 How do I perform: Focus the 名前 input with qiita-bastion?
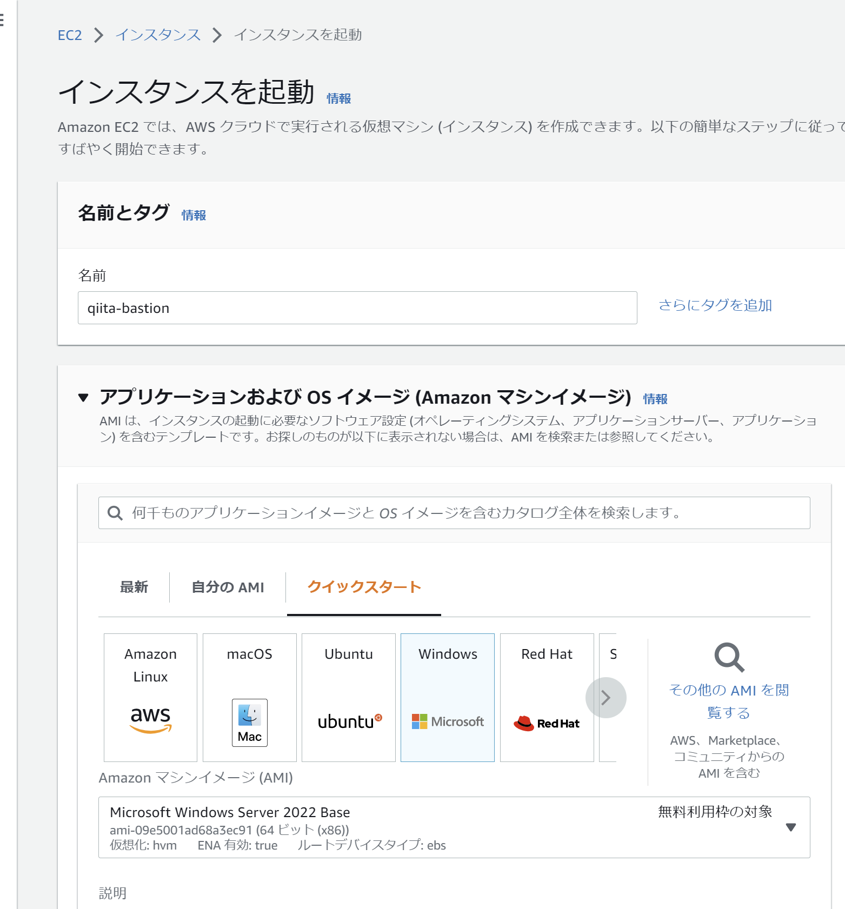(x=357, y=308)
